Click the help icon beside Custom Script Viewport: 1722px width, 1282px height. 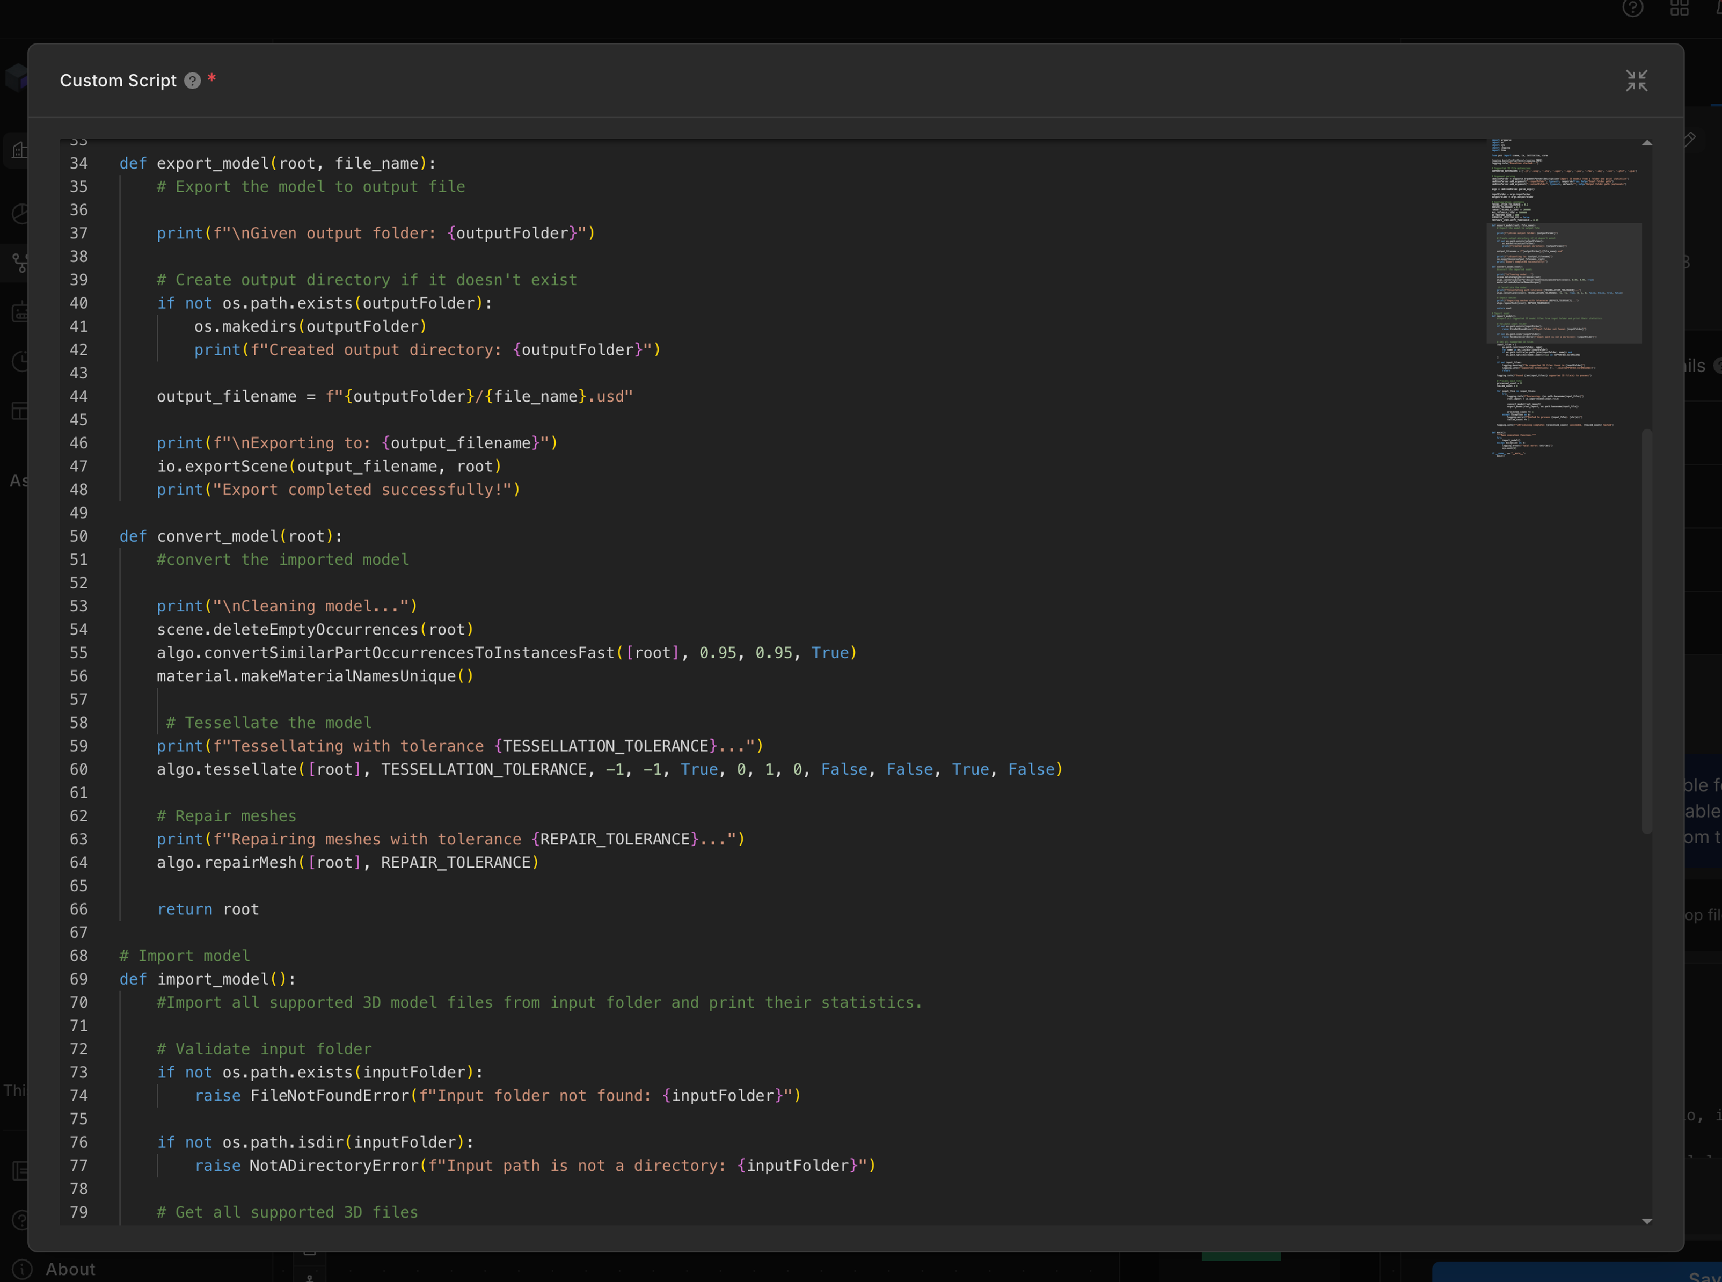[x=193, y=81]
